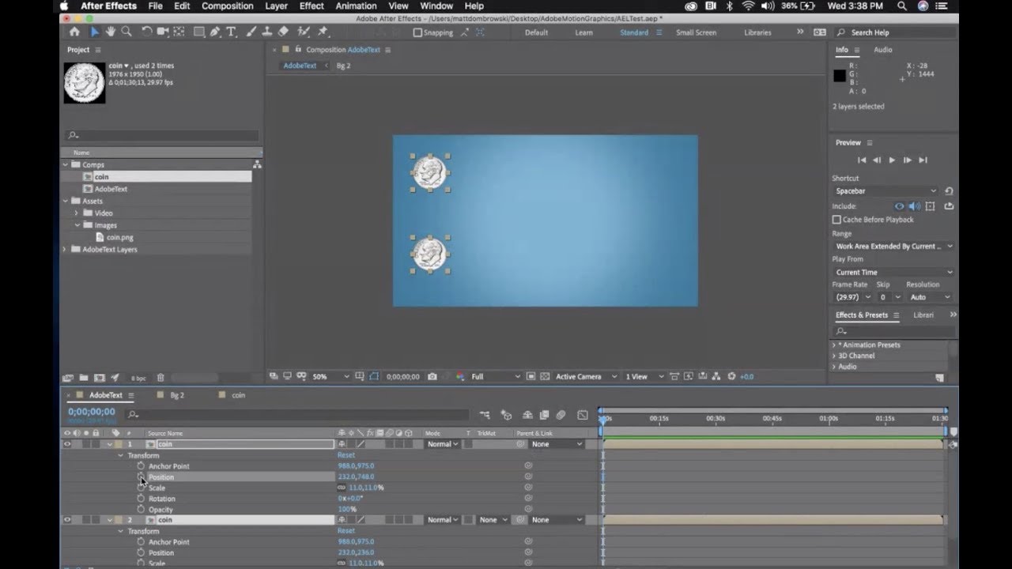Click Reset under the coin layer Transform

coord(346,454)
